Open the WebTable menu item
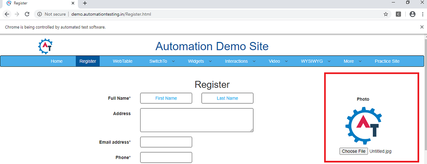The height and width of the screenshot is (164, 427). [x=123, y=61]
